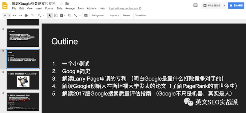The height and width of the screenshot is (113, 246).
Task: Add a new slide with plus icon
Action: (5, 15)
